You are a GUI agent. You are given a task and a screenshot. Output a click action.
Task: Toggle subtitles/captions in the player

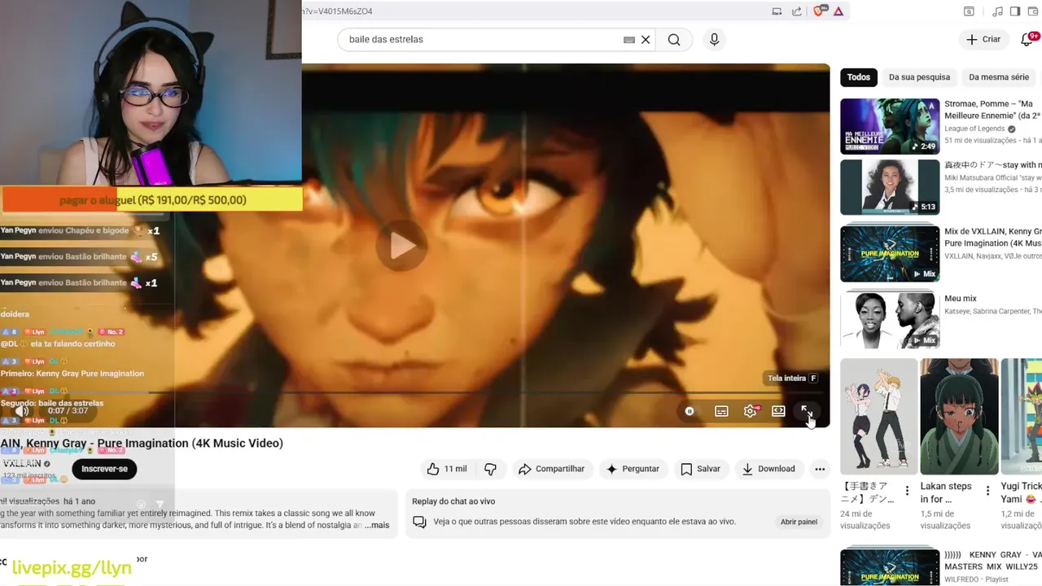pos(721,411)
